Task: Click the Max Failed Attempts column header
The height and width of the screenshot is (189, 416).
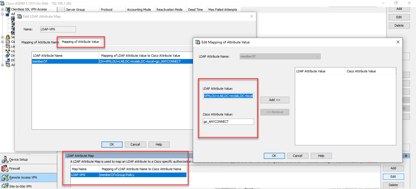Action: [223, 10]
